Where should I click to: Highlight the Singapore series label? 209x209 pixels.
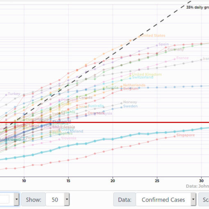tap(186, 135)
